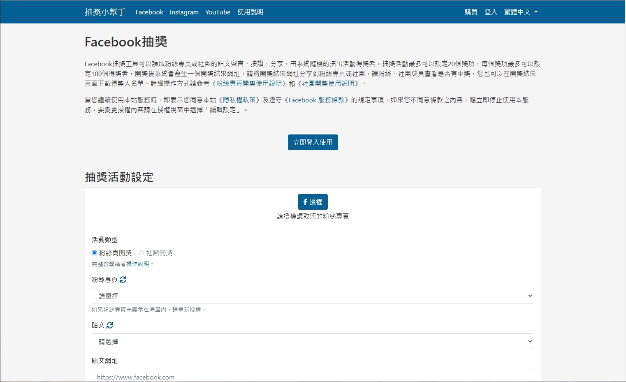Open the 貼文 請選擇 dropdown

click(313, 341)
